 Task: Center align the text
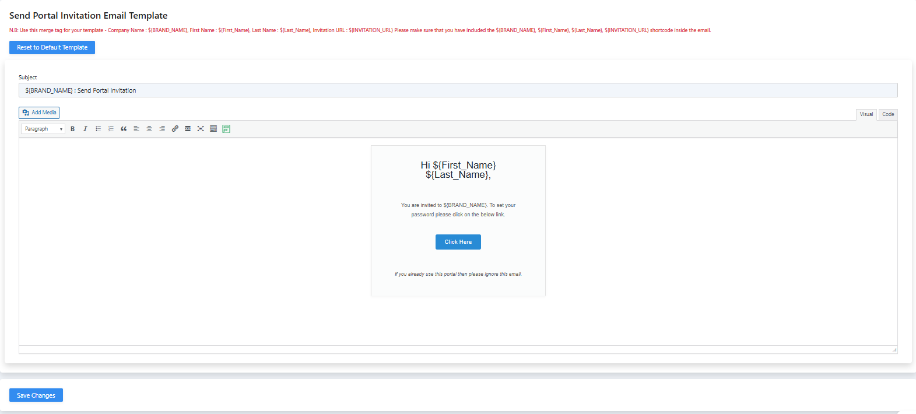point(149,129)
